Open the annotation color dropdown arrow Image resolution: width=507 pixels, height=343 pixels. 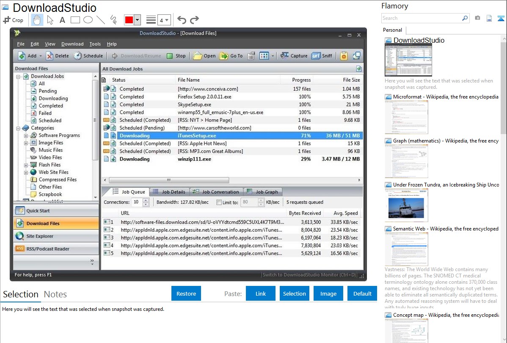pos(138,20)
